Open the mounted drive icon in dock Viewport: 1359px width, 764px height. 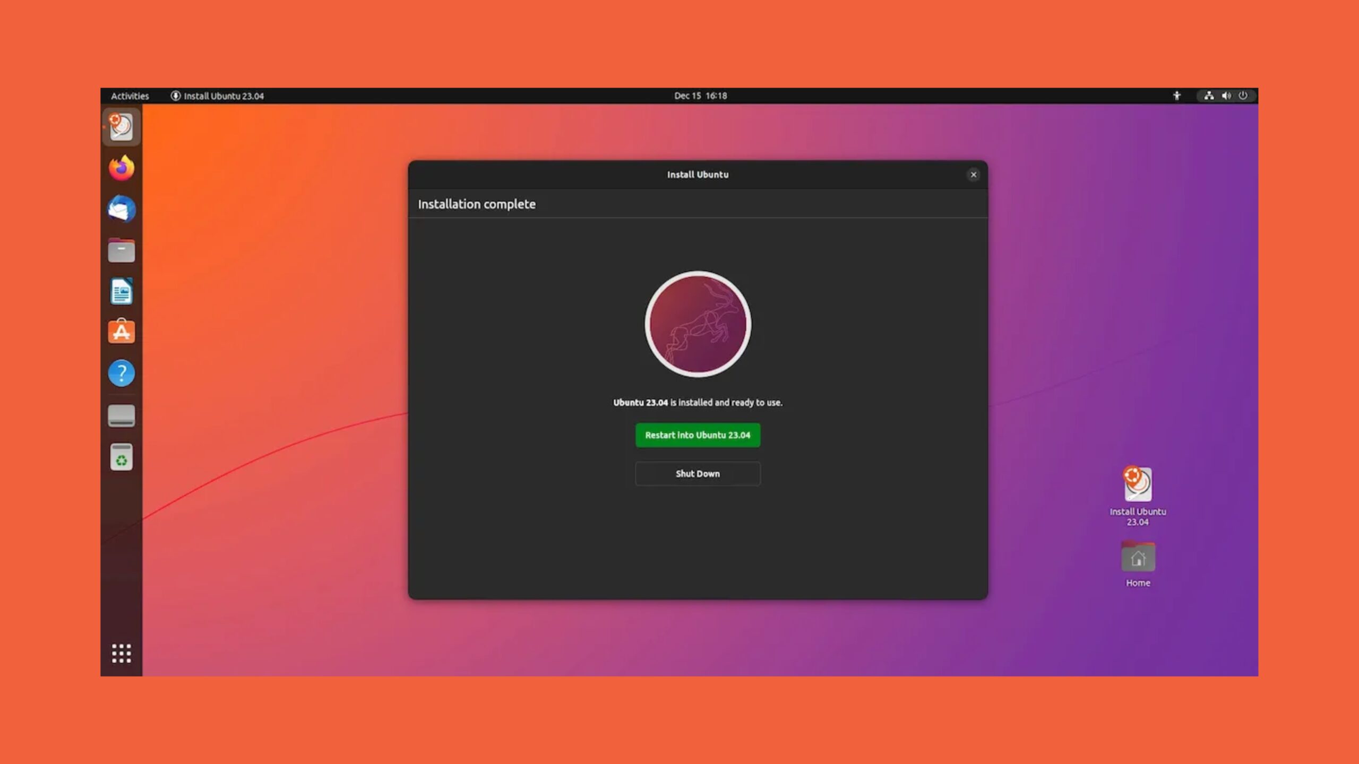click(x=122, y=415)
